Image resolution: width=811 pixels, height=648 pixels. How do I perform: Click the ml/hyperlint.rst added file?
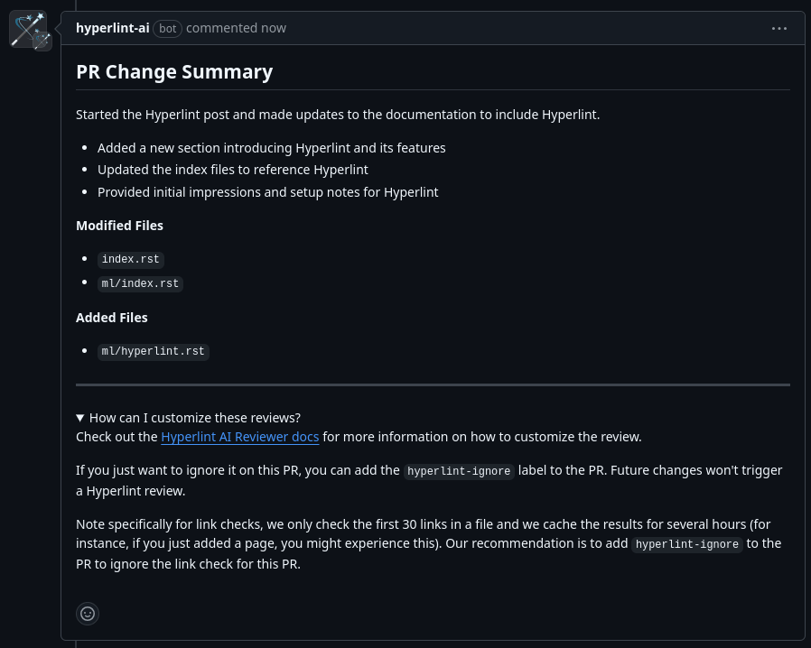click(154, 351)
